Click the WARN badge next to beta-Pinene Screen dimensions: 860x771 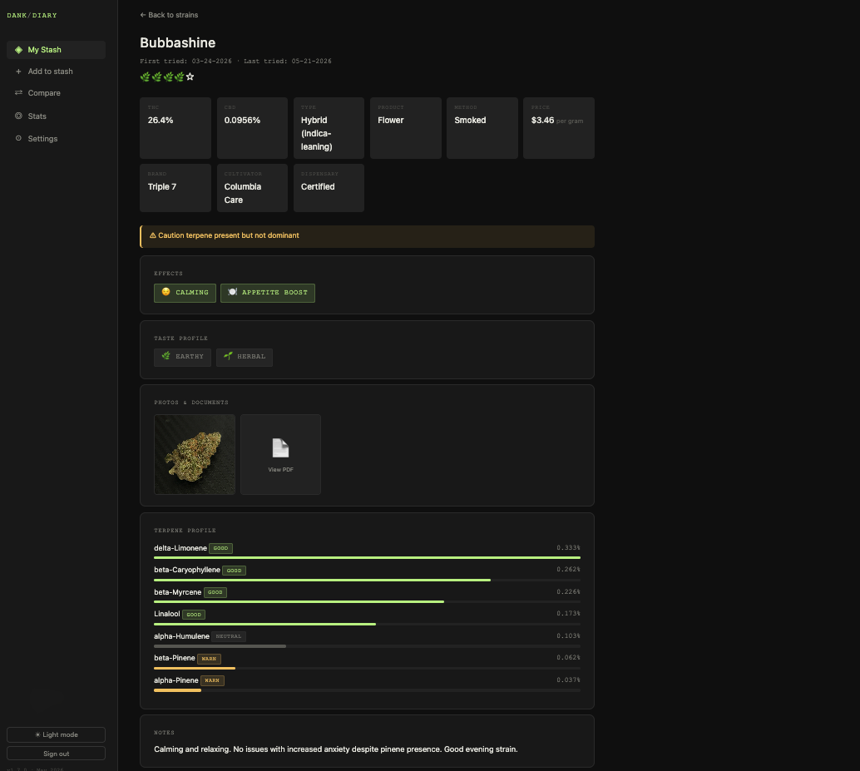(x=209, y=659)
